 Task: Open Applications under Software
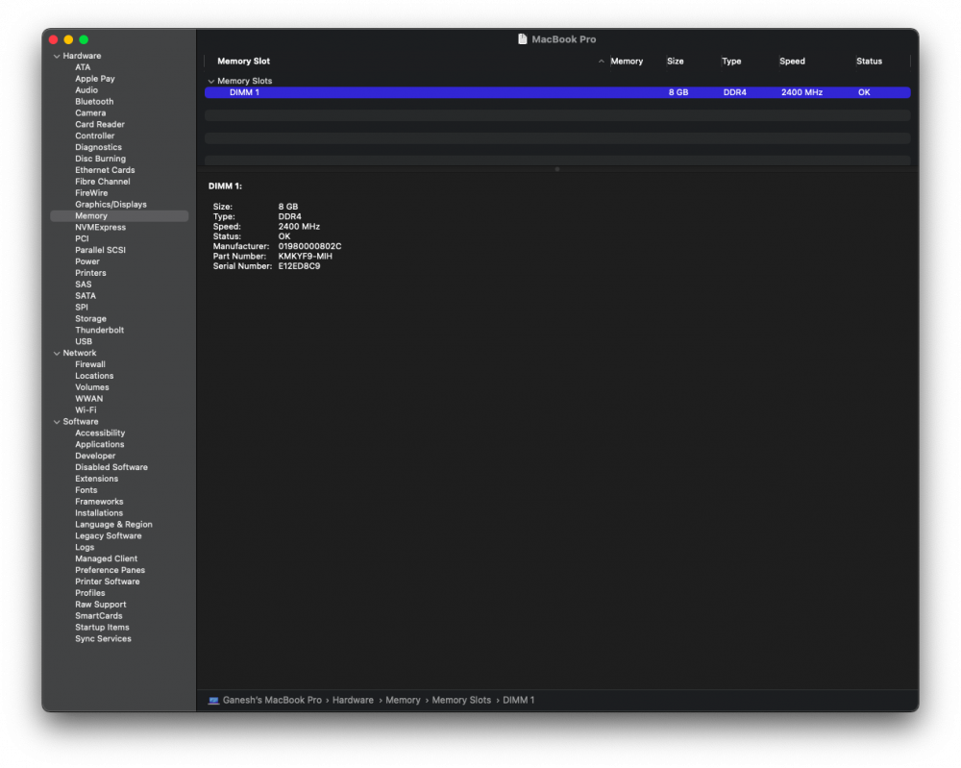(x=99, y=445)
